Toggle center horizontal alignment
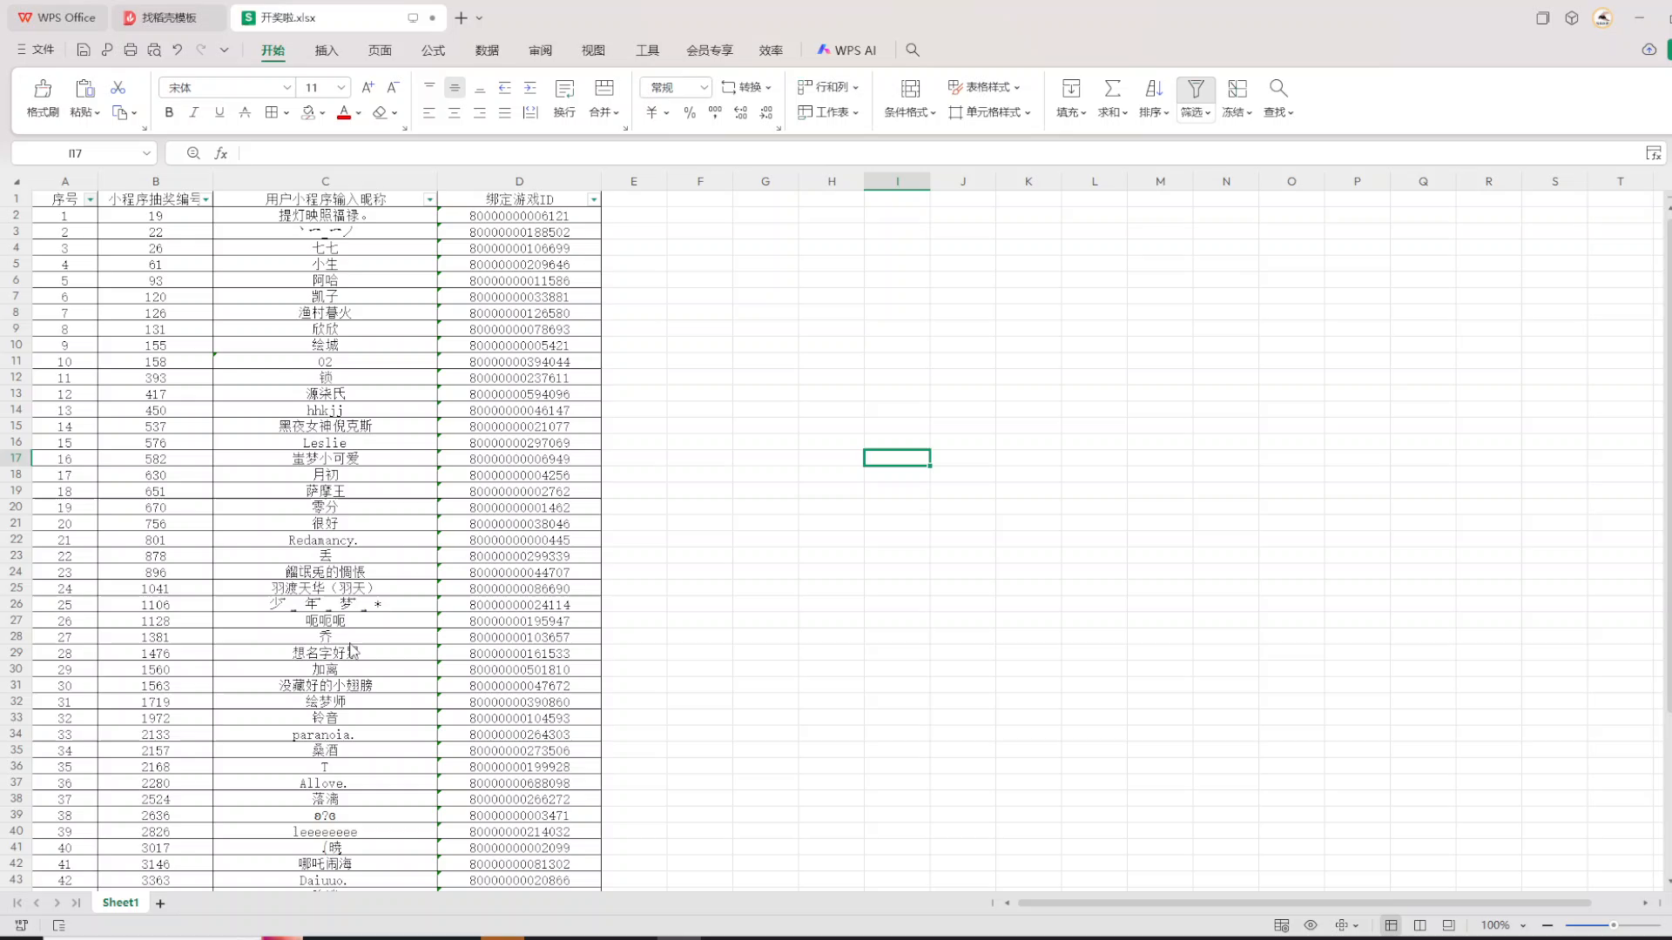 (x=454, y=112)
